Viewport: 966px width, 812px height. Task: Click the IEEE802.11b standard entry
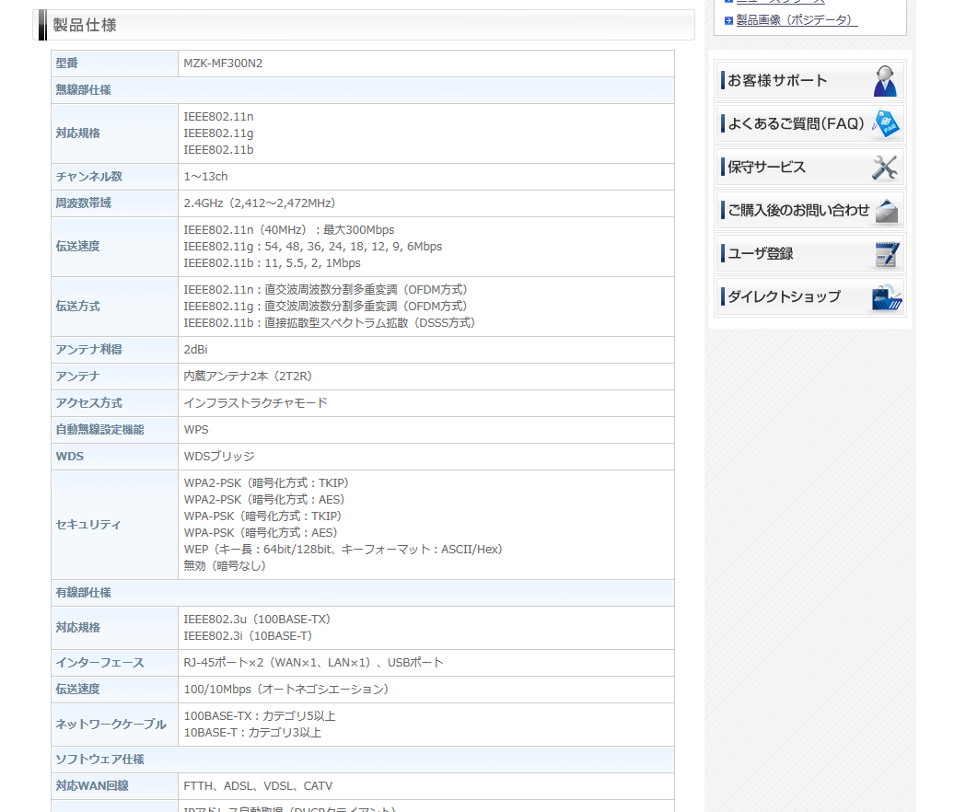pyautogui.click(x=218, y=150)
